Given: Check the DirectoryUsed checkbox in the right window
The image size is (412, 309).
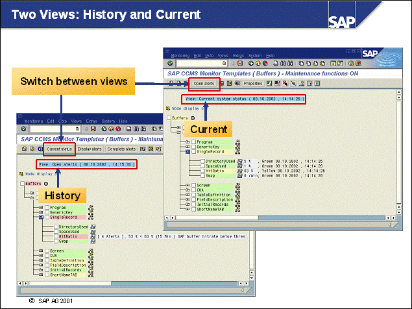Looking at the screenshot, I should point(203,161).
